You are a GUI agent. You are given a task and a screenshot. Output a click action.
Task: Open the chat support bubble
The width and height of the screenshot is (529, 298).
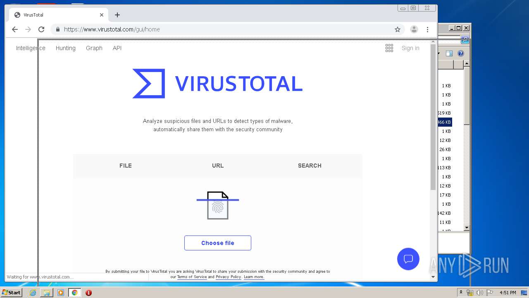click(408, 259)
